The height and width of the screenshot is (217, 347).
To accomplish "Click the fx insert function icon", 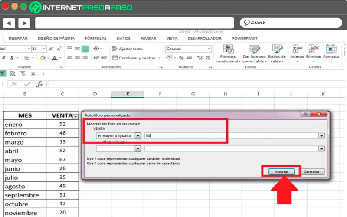I will [40, 84].
